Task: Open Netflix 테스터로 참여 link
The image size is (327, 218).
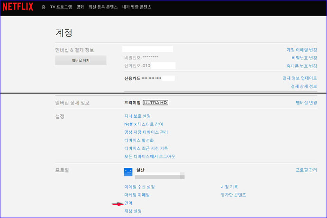Action: point(144,124)
